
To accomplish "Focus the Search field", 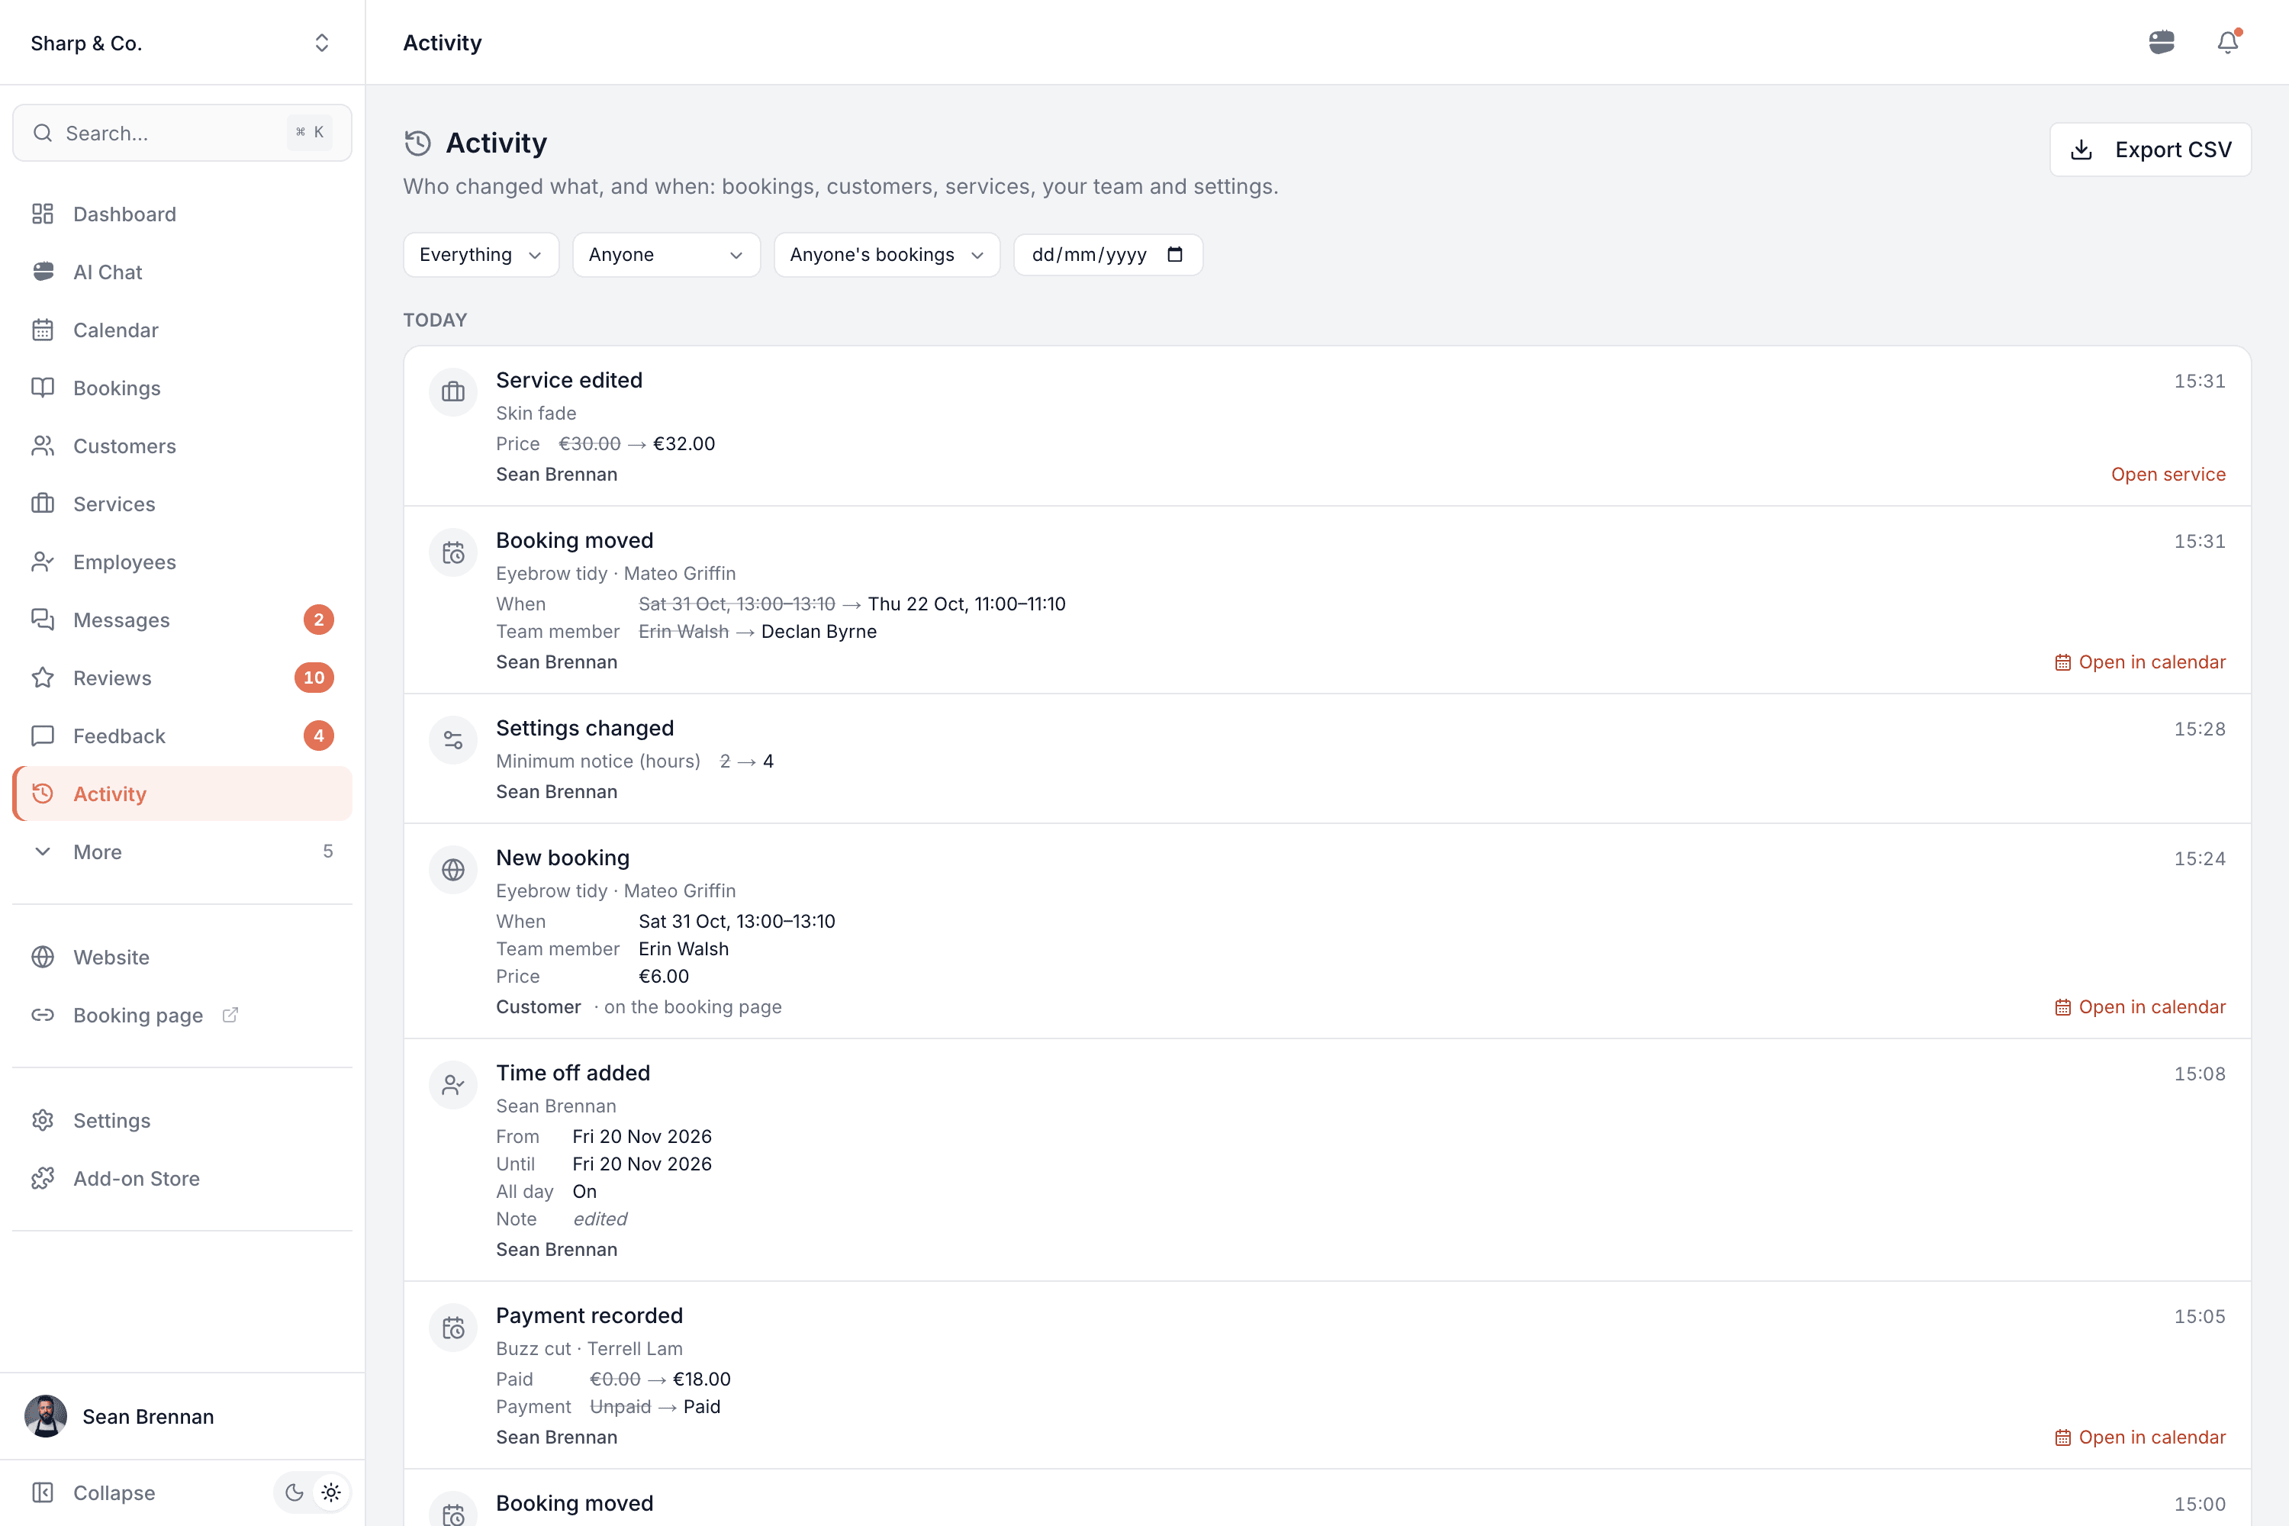I will click(x=182, y=132).
